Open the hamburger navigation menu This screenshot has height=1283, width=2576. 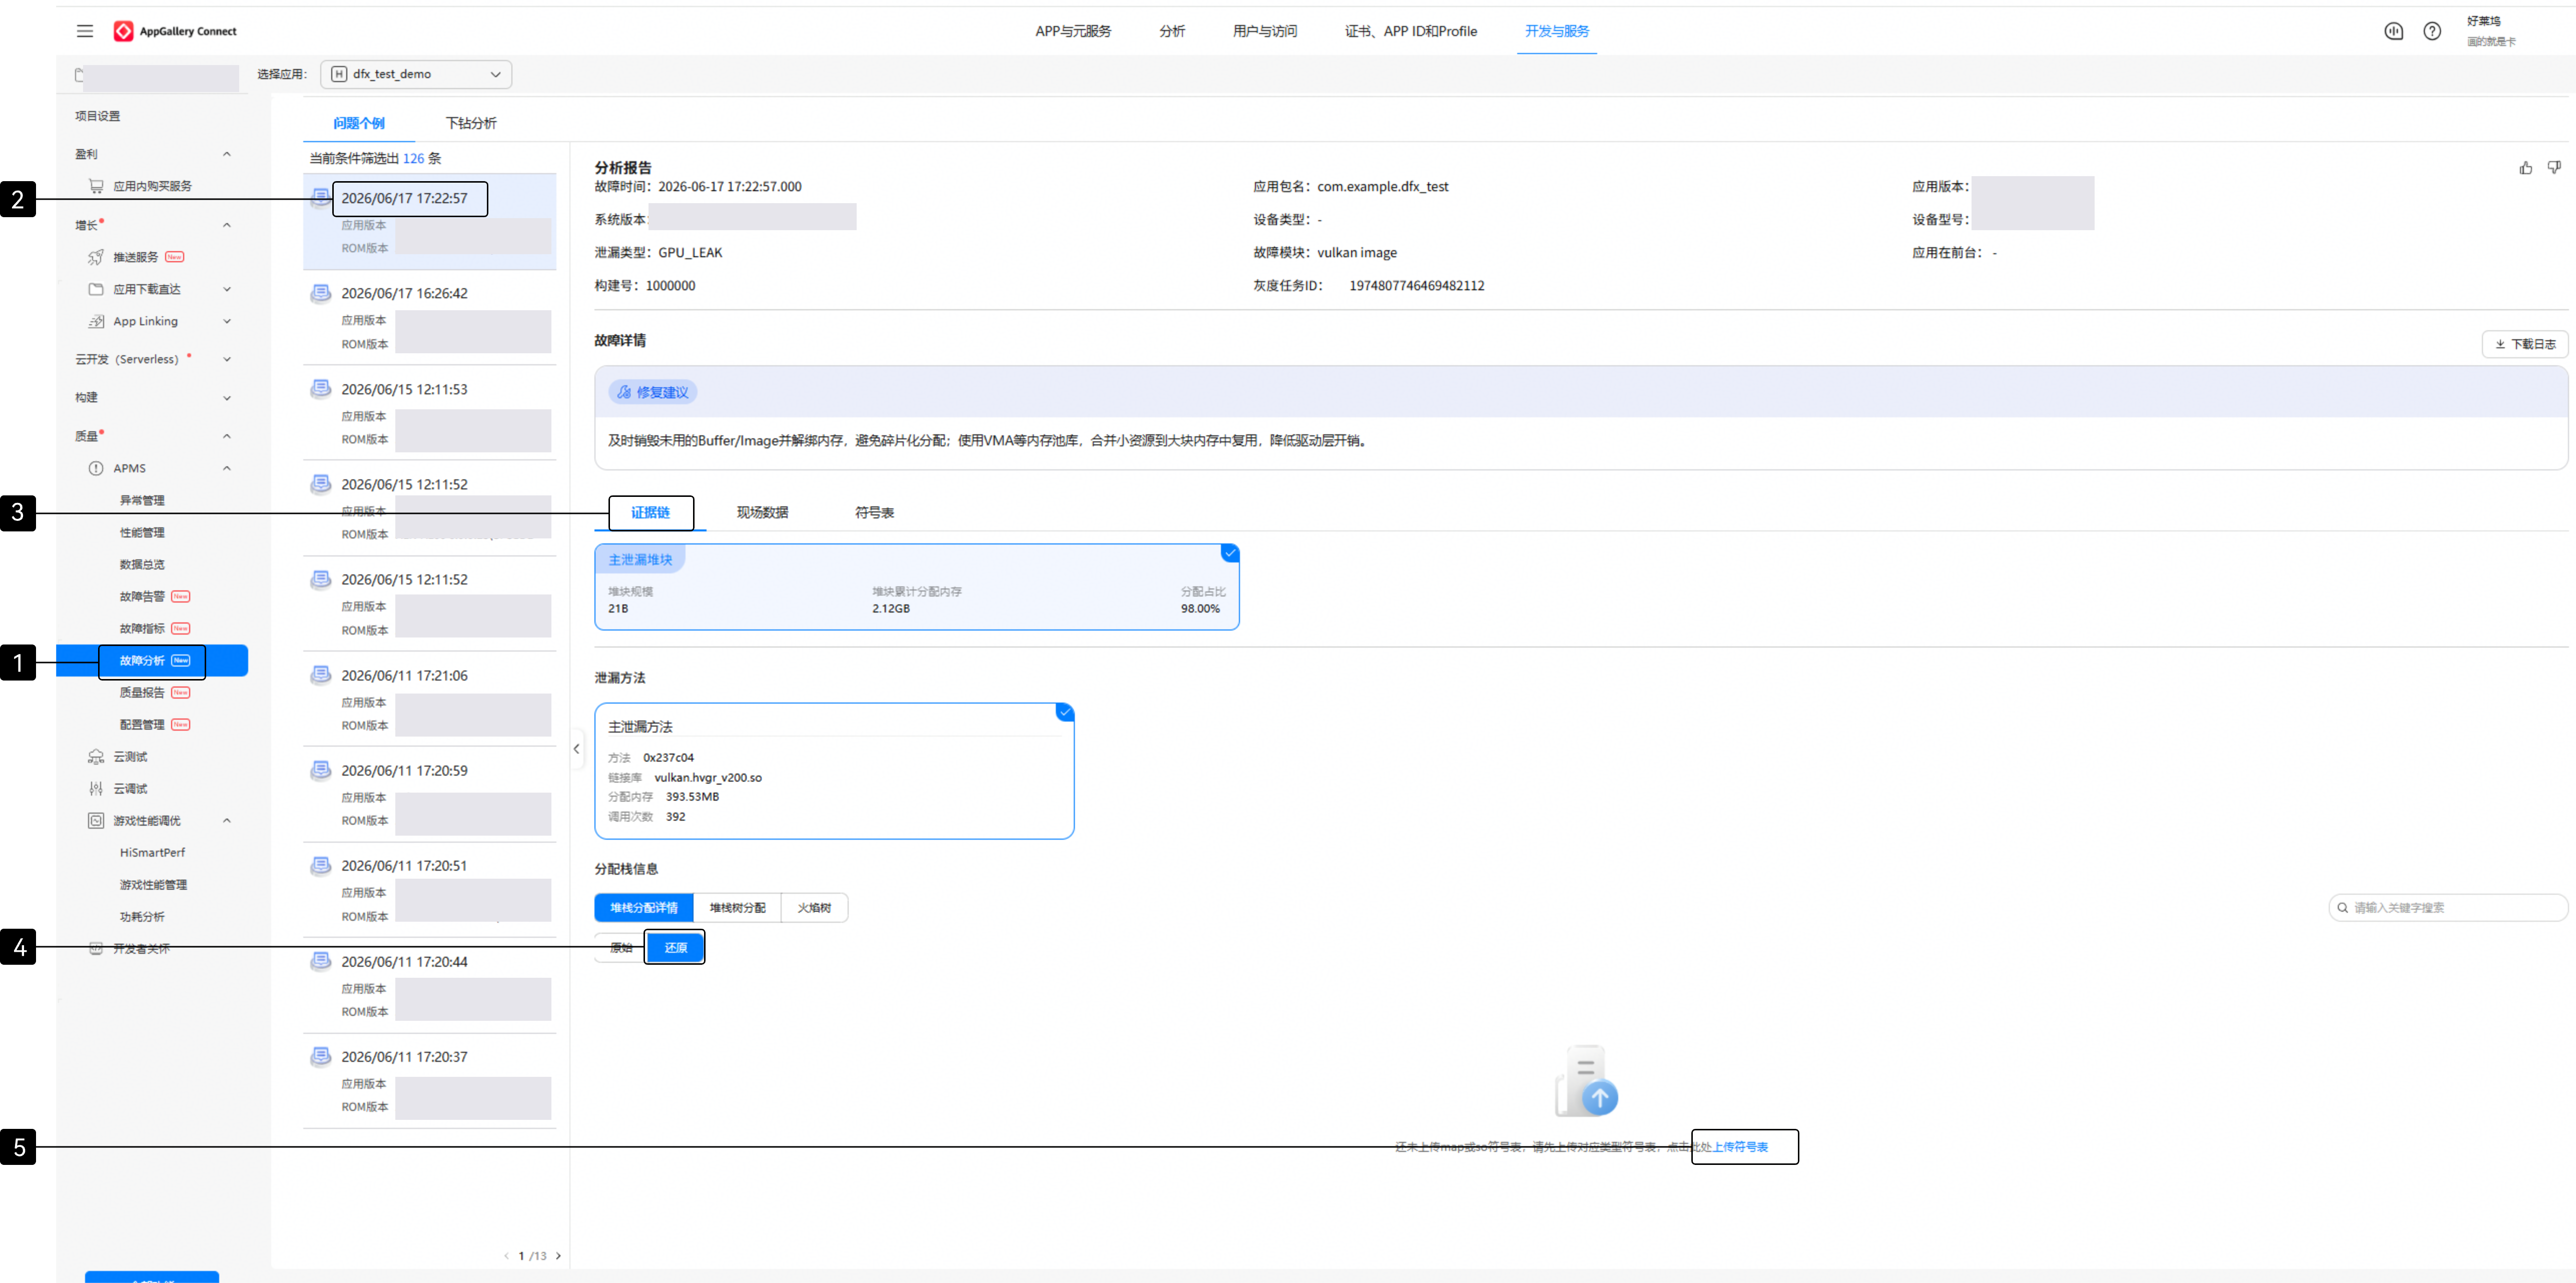(85, 31)
